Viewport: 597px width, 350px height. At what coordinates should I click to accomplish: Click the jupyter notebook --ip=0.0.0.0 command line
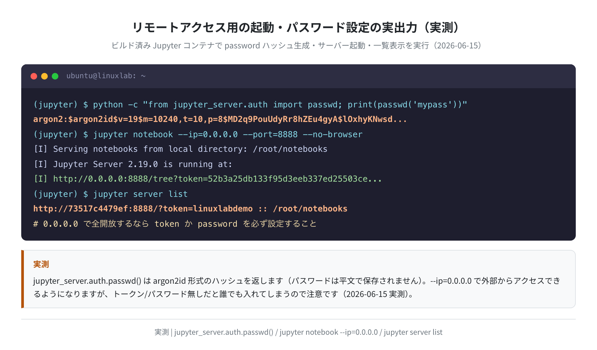(x=198, y=135)
